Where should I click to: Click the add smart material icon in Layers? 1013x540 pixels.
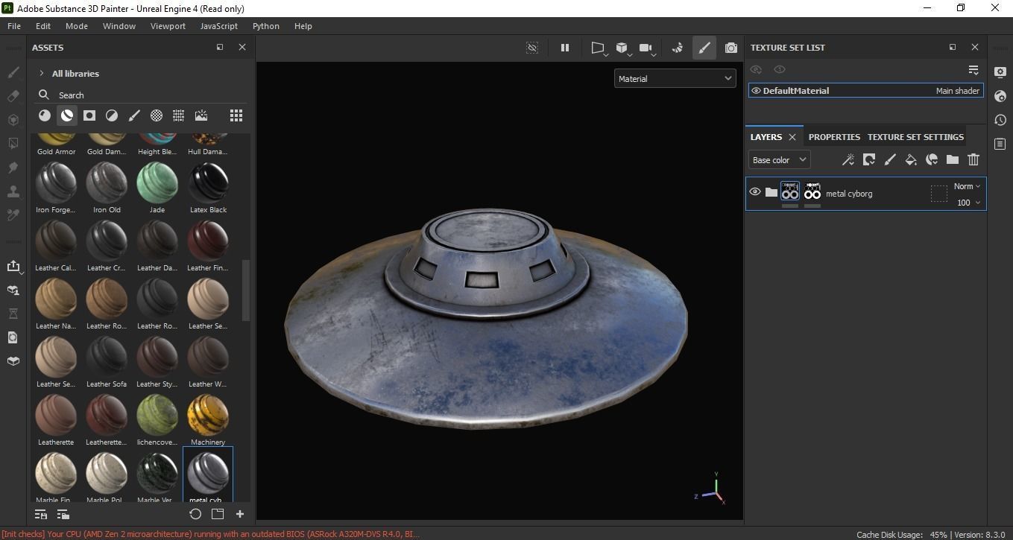932,159
